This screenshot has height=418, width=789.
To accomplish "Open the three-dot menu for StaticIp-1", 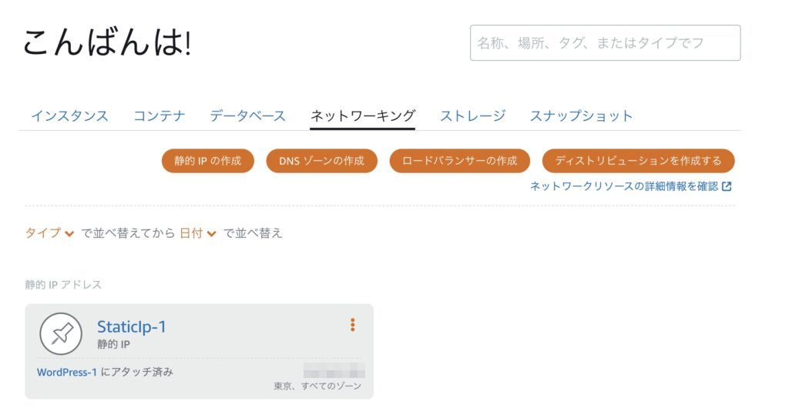I will 353,325.
